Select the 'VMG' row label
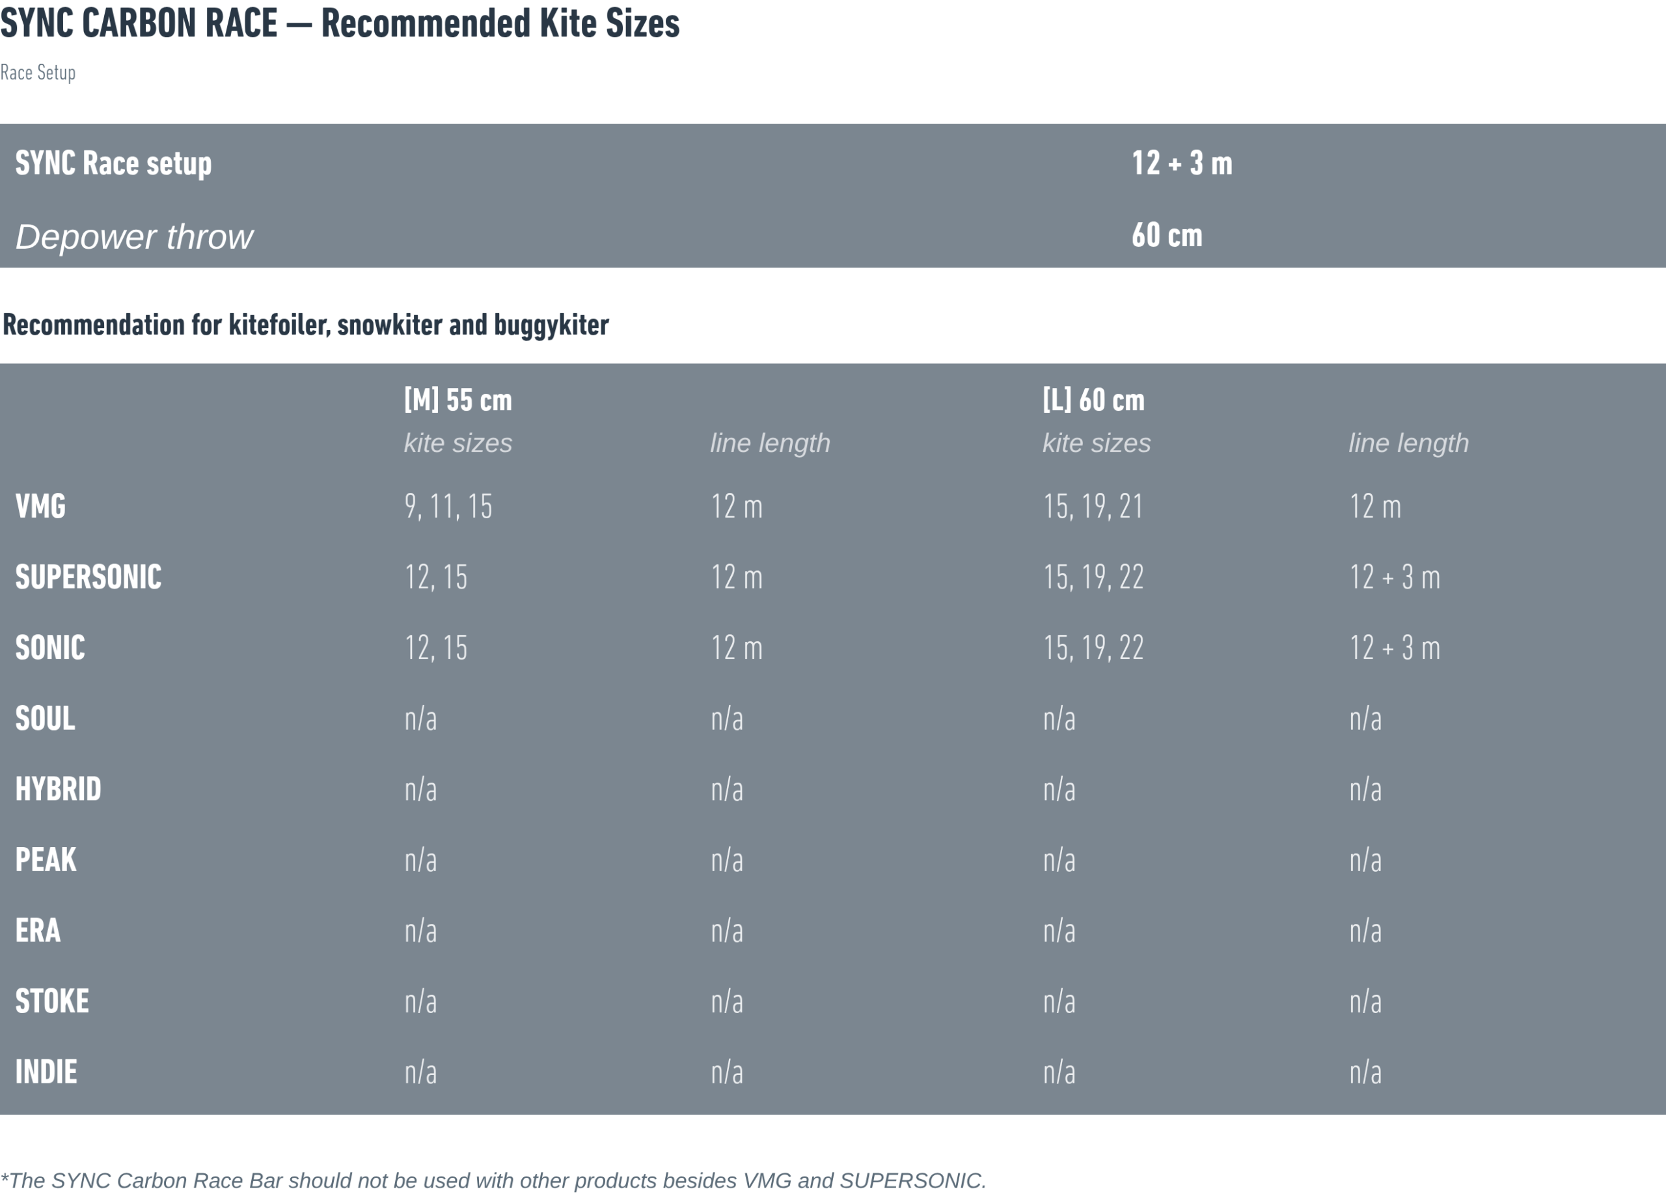 point(40,507)
